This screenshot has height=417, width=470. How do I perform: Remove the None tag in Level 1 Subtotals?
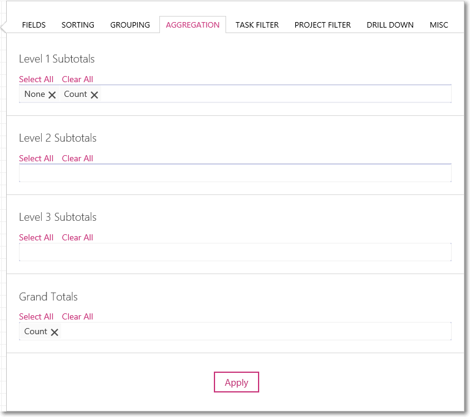52,95
